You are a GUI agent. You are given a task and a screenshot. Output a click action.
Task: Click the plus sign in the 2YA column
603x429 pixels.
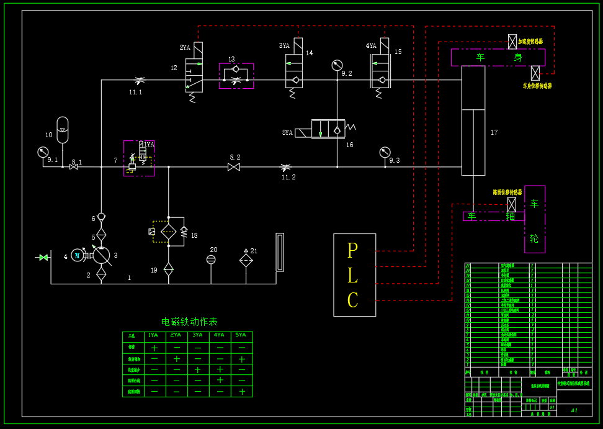coord(177,359)
